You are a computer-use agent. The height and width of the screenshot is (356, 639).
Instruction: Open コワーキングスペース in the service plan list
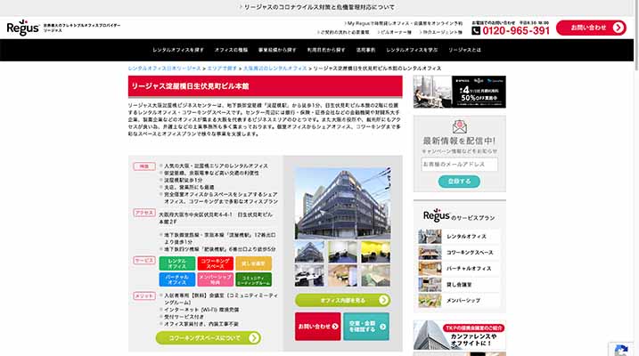click(x=459, y=253)
